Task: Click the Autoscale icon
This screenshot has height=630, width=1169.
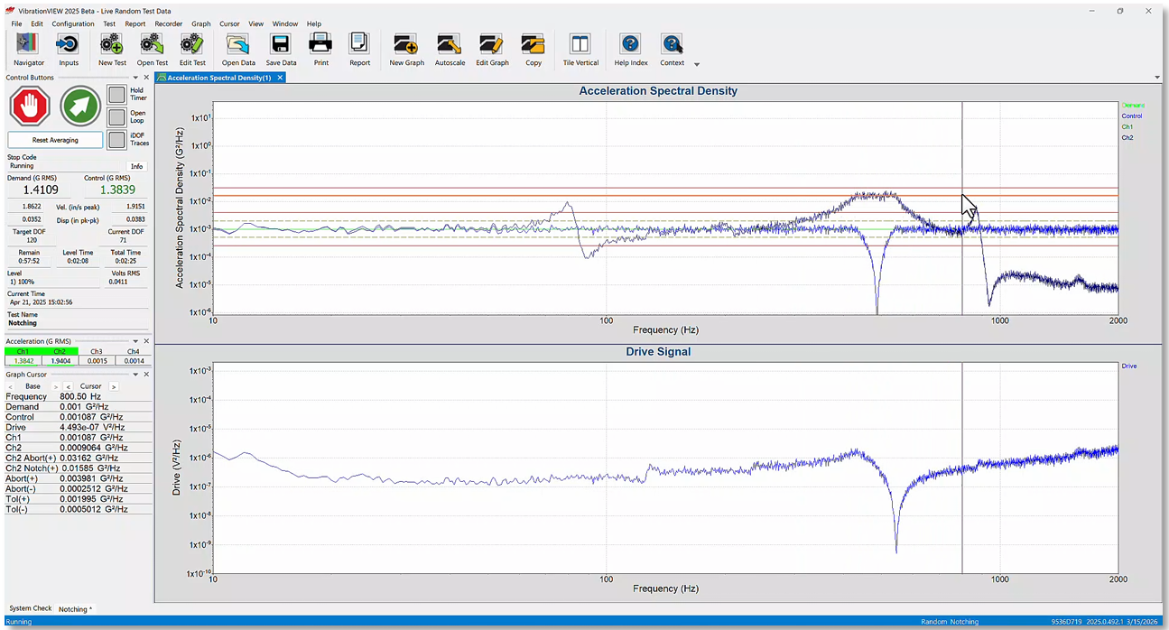Action: click(450, 50)
